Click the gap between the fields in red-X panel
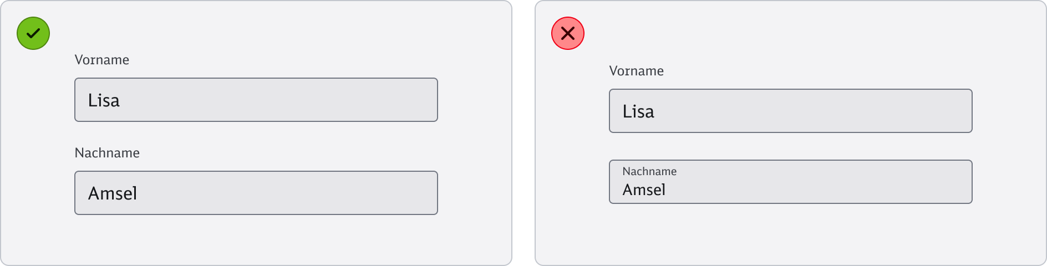Screen dimensions: 1047x266 pos(790,146)
